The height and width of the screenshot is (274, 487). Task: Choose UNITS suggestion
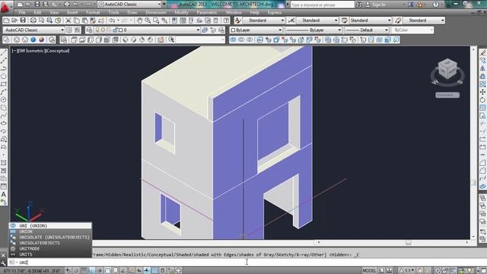click(x=50, y=254)
